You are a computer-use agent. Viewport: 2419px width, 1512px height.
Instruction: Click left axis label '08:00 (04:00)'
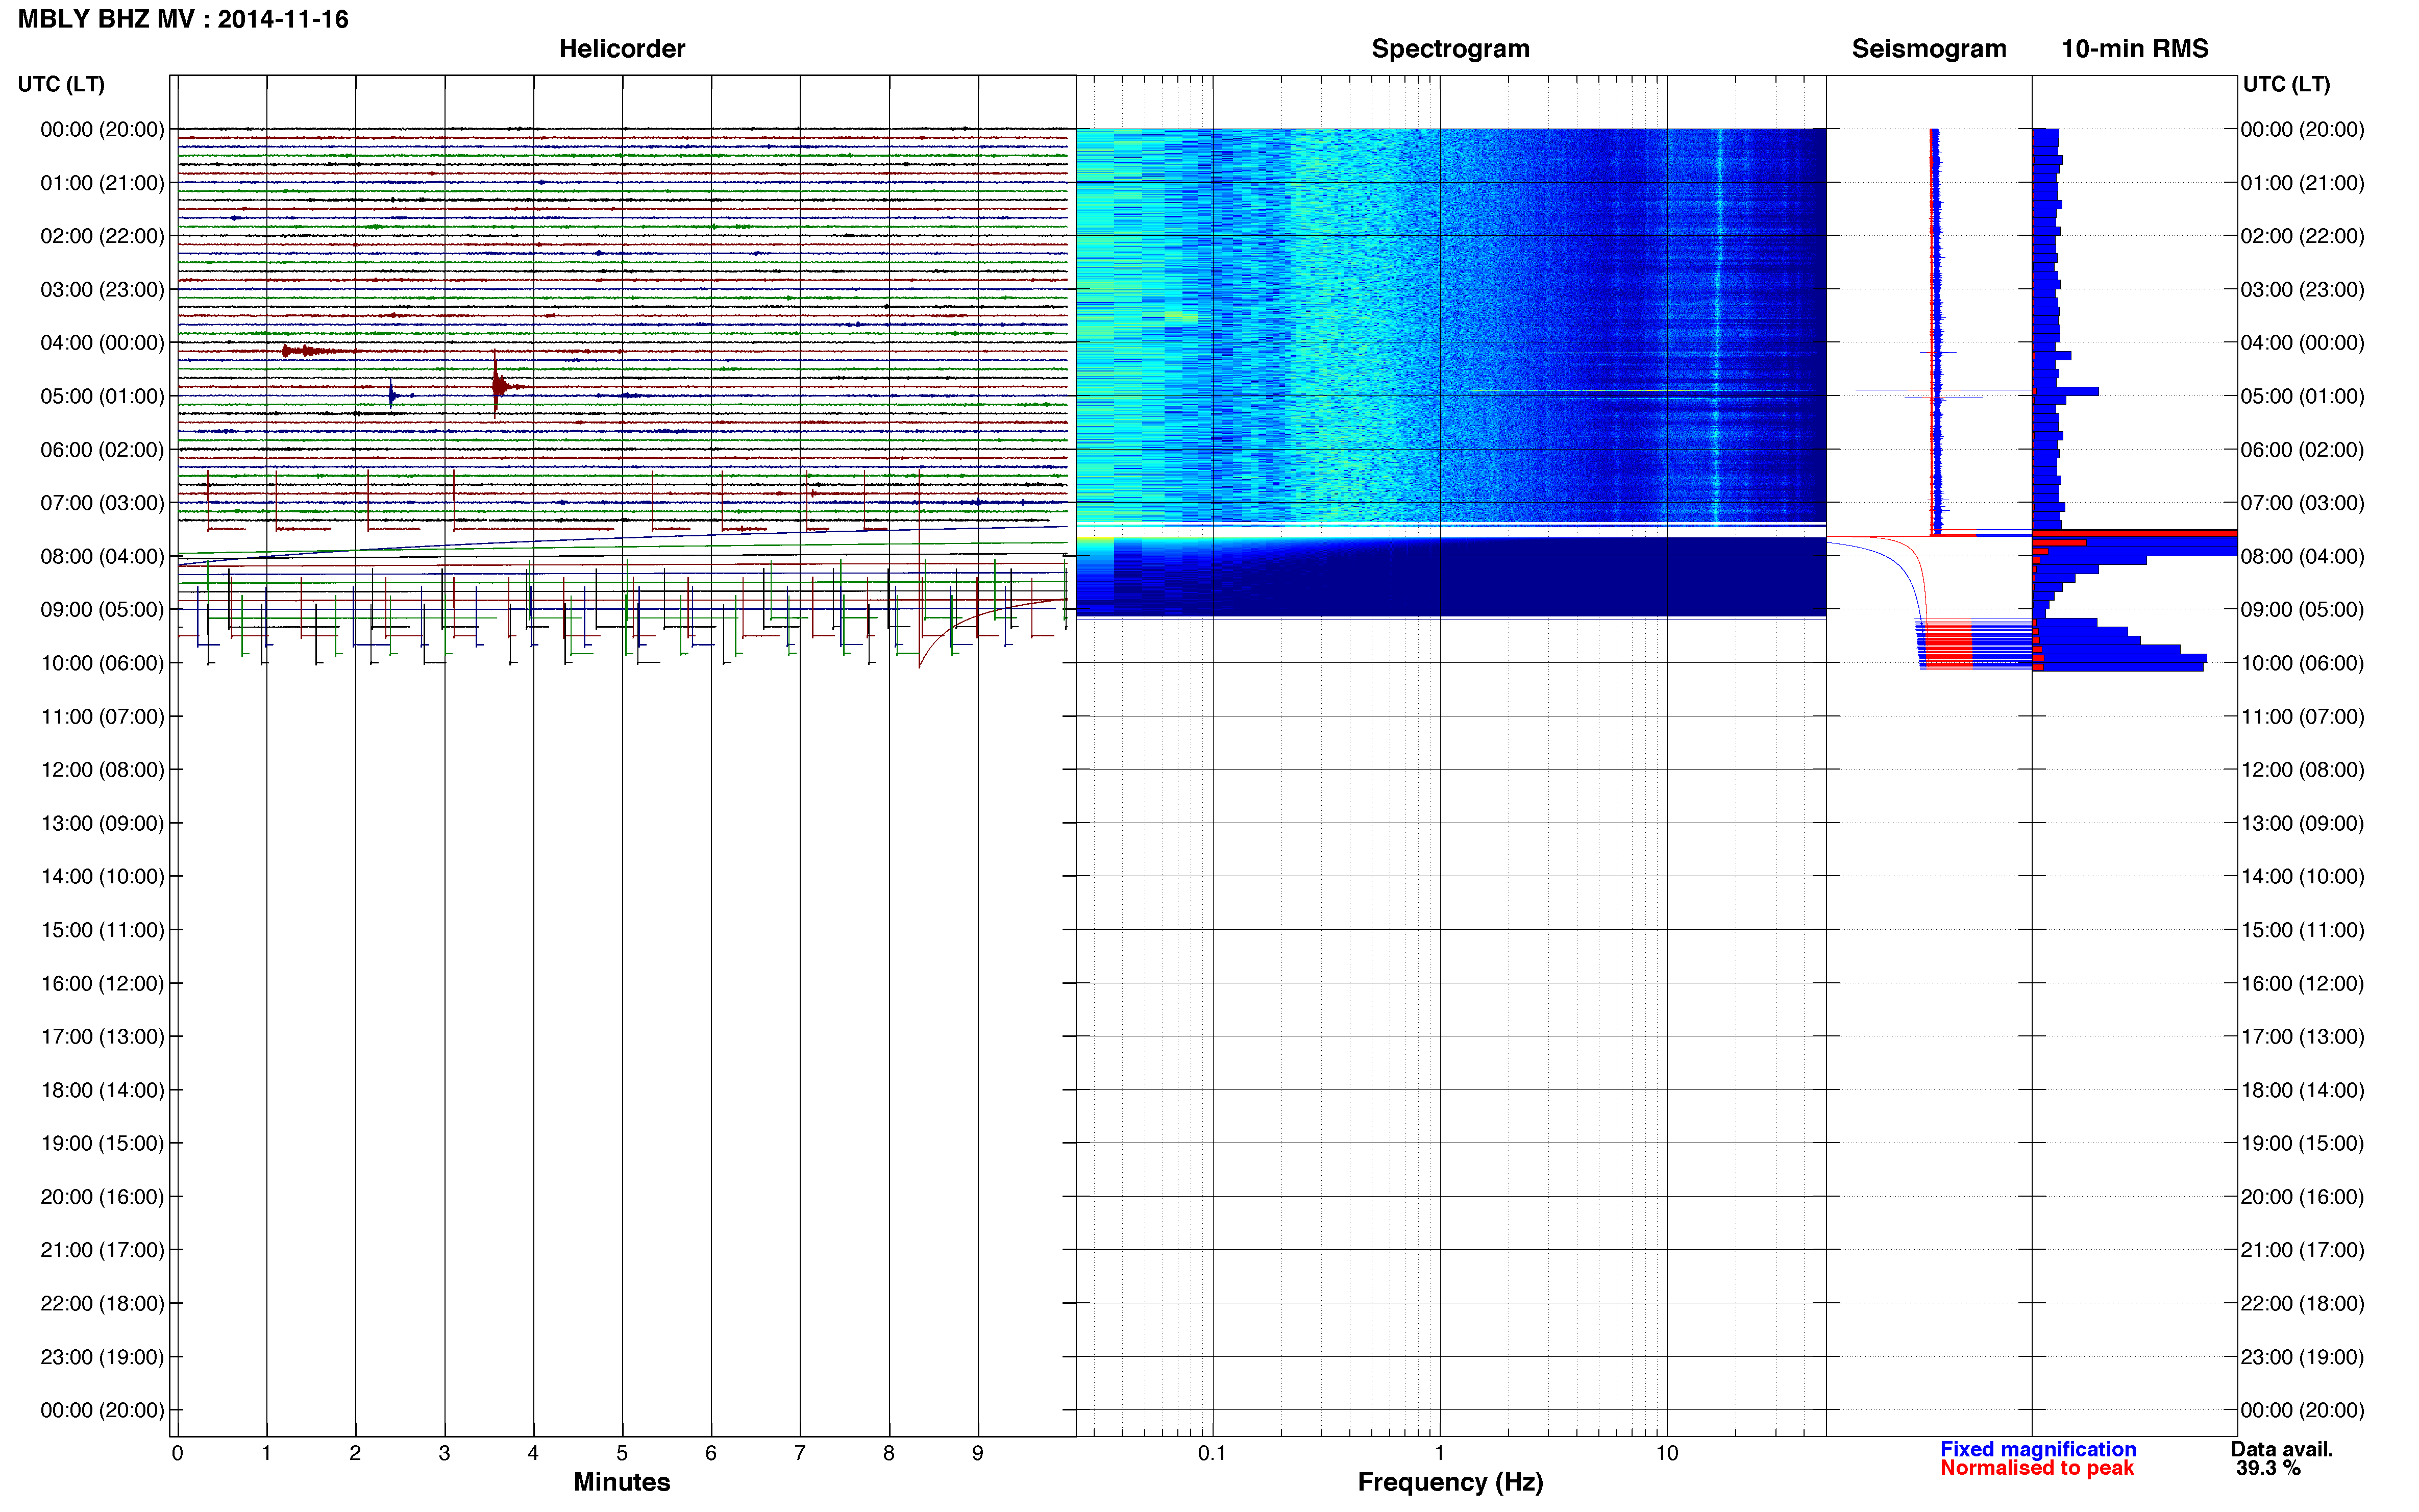tap(102, 556)
